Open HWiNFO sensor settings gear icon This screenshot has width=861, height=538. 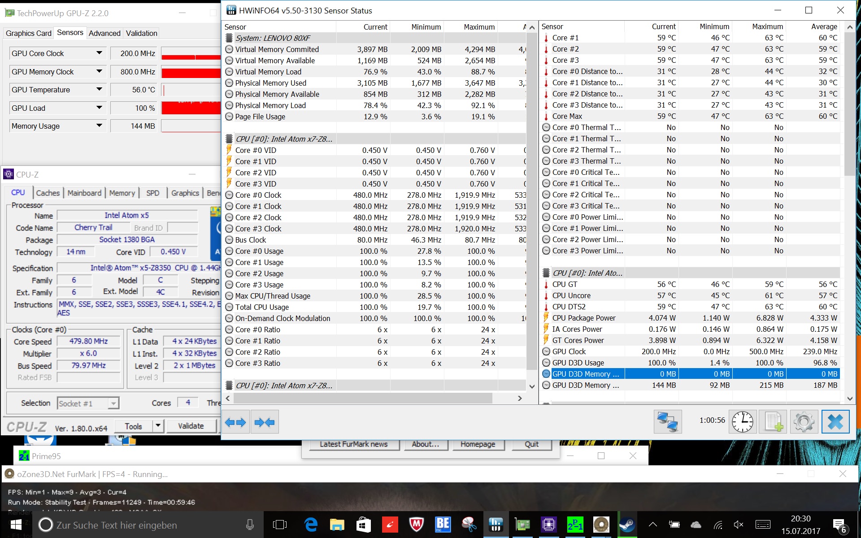pyautogui.click(x=804, y=422)
